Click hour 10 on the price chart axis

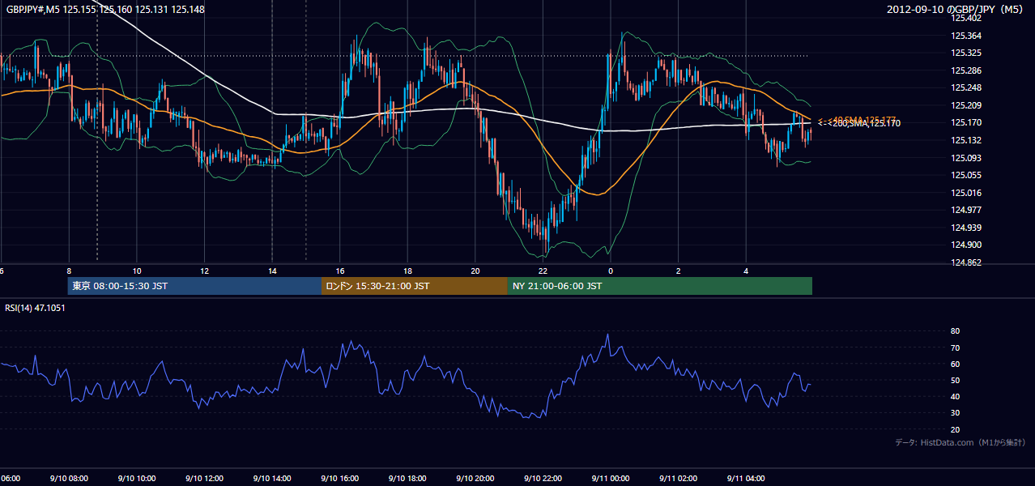[x=137, y=271]
